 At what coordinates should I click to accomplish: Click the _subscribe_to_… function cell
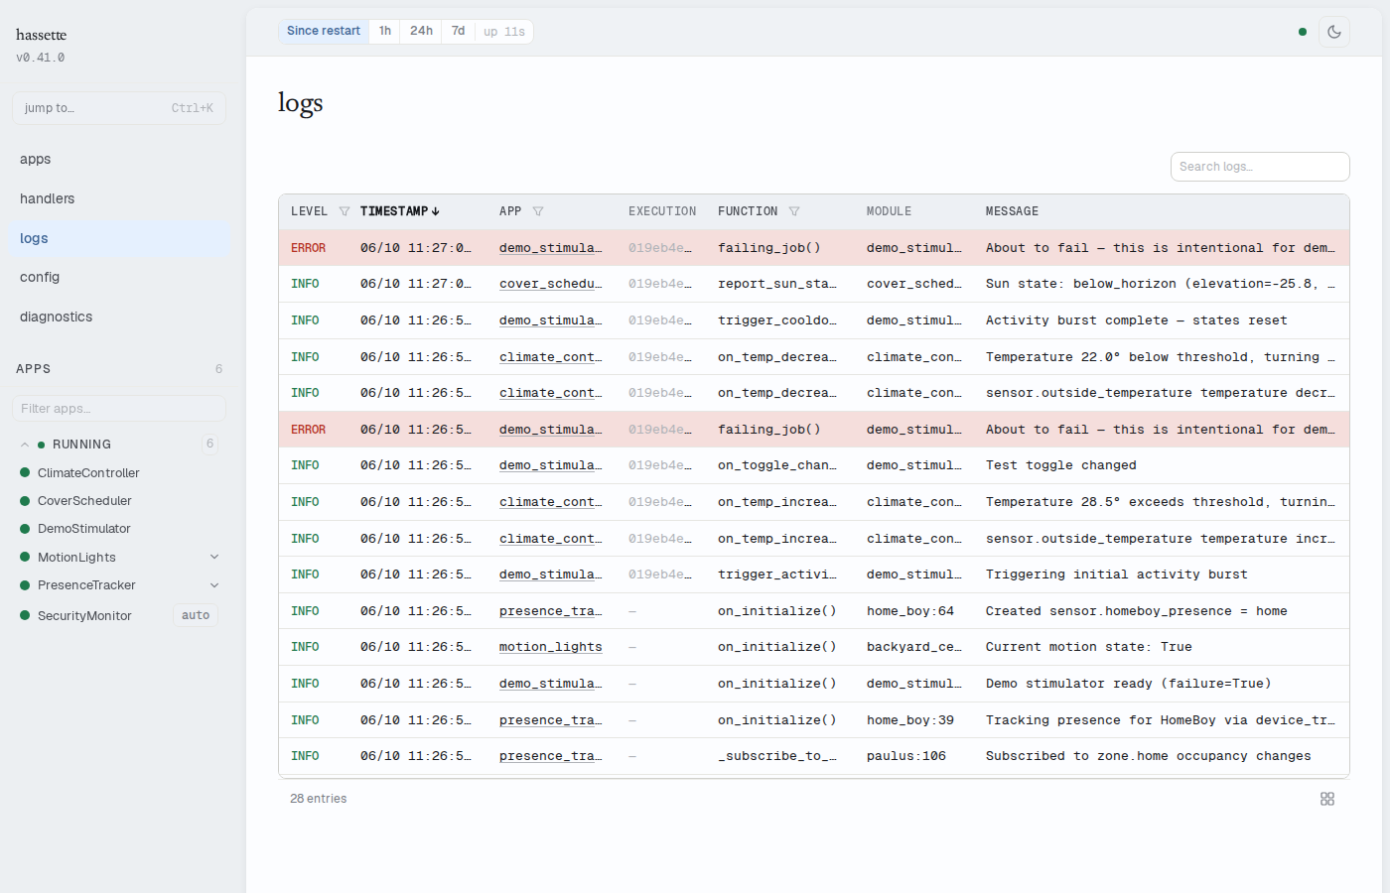click(777, 756)
